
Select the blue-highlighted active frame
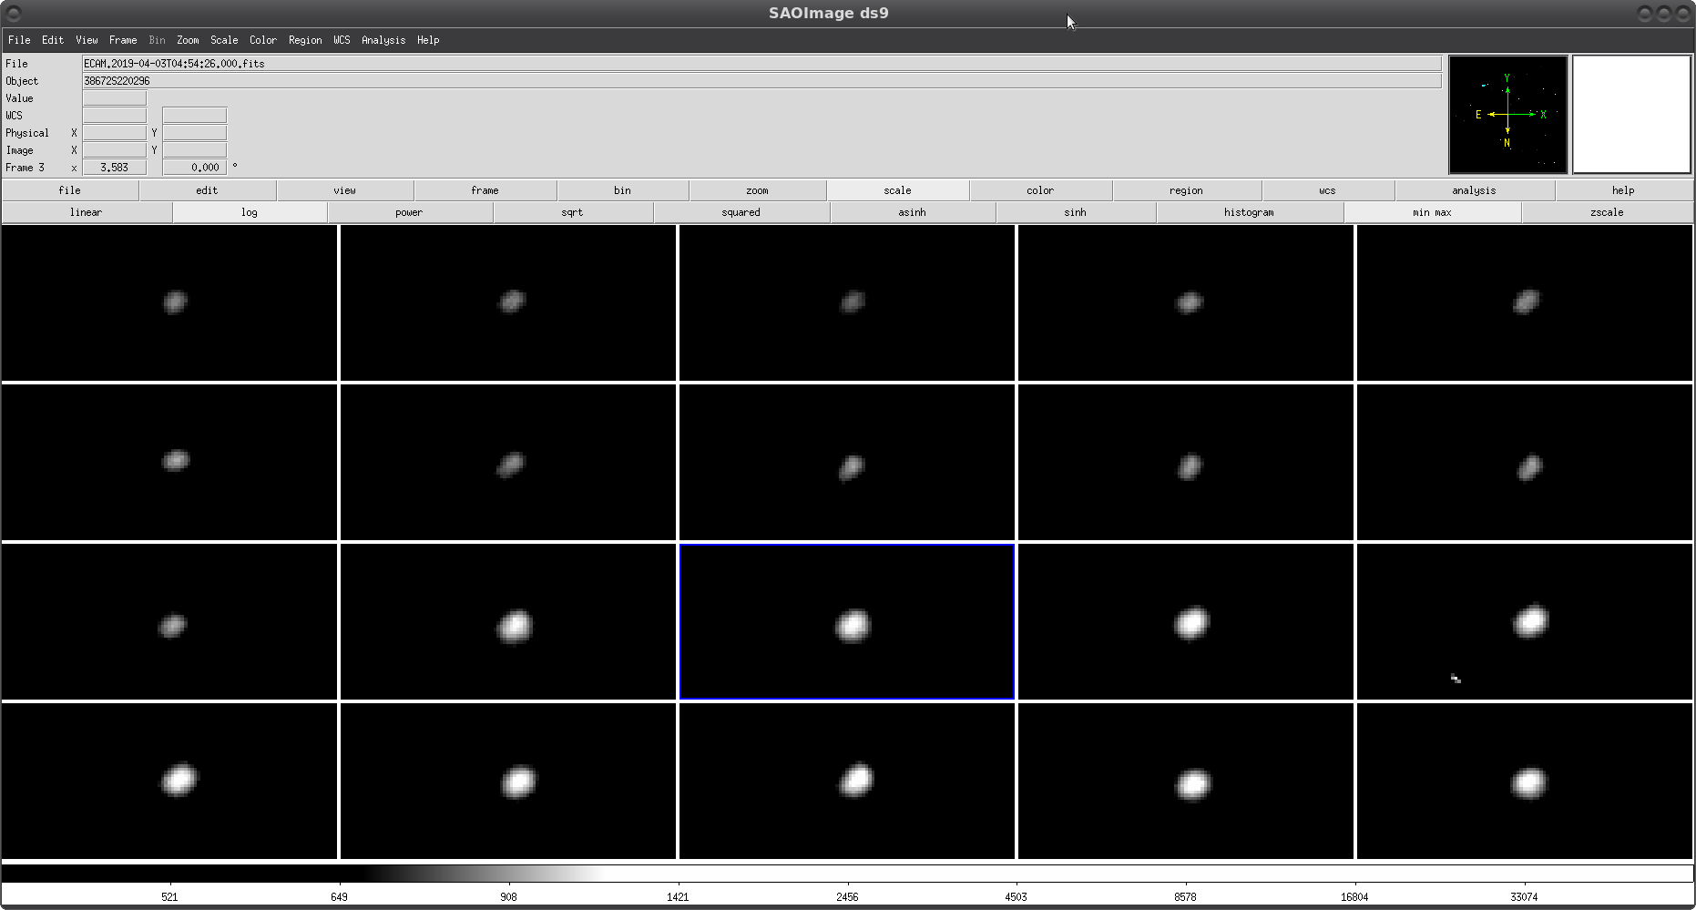tap(846, 622)
